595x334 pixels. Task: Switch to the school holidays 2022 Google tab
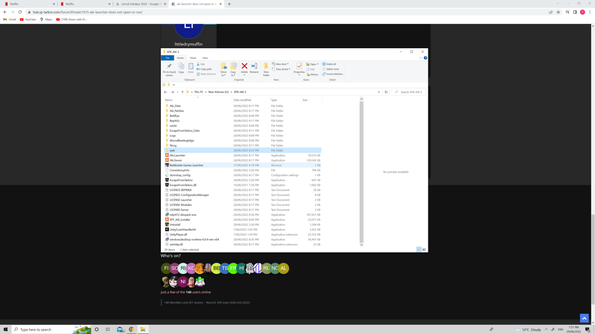[x=140, y=4]
